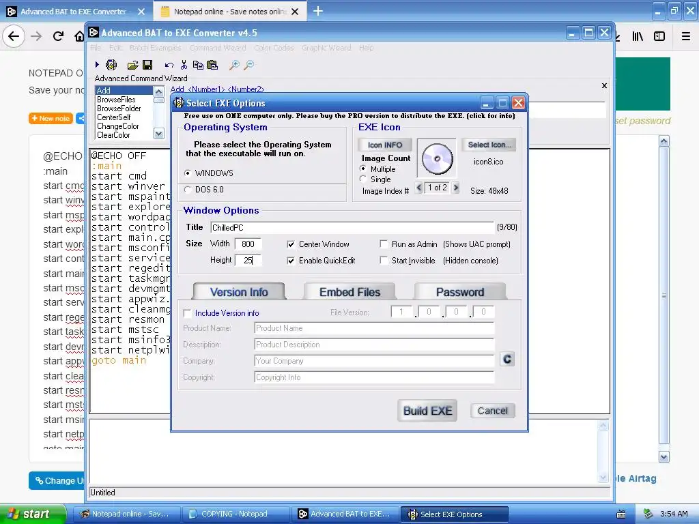Select Multiple image count radio button
699x524 pixels.
(363, 169)
